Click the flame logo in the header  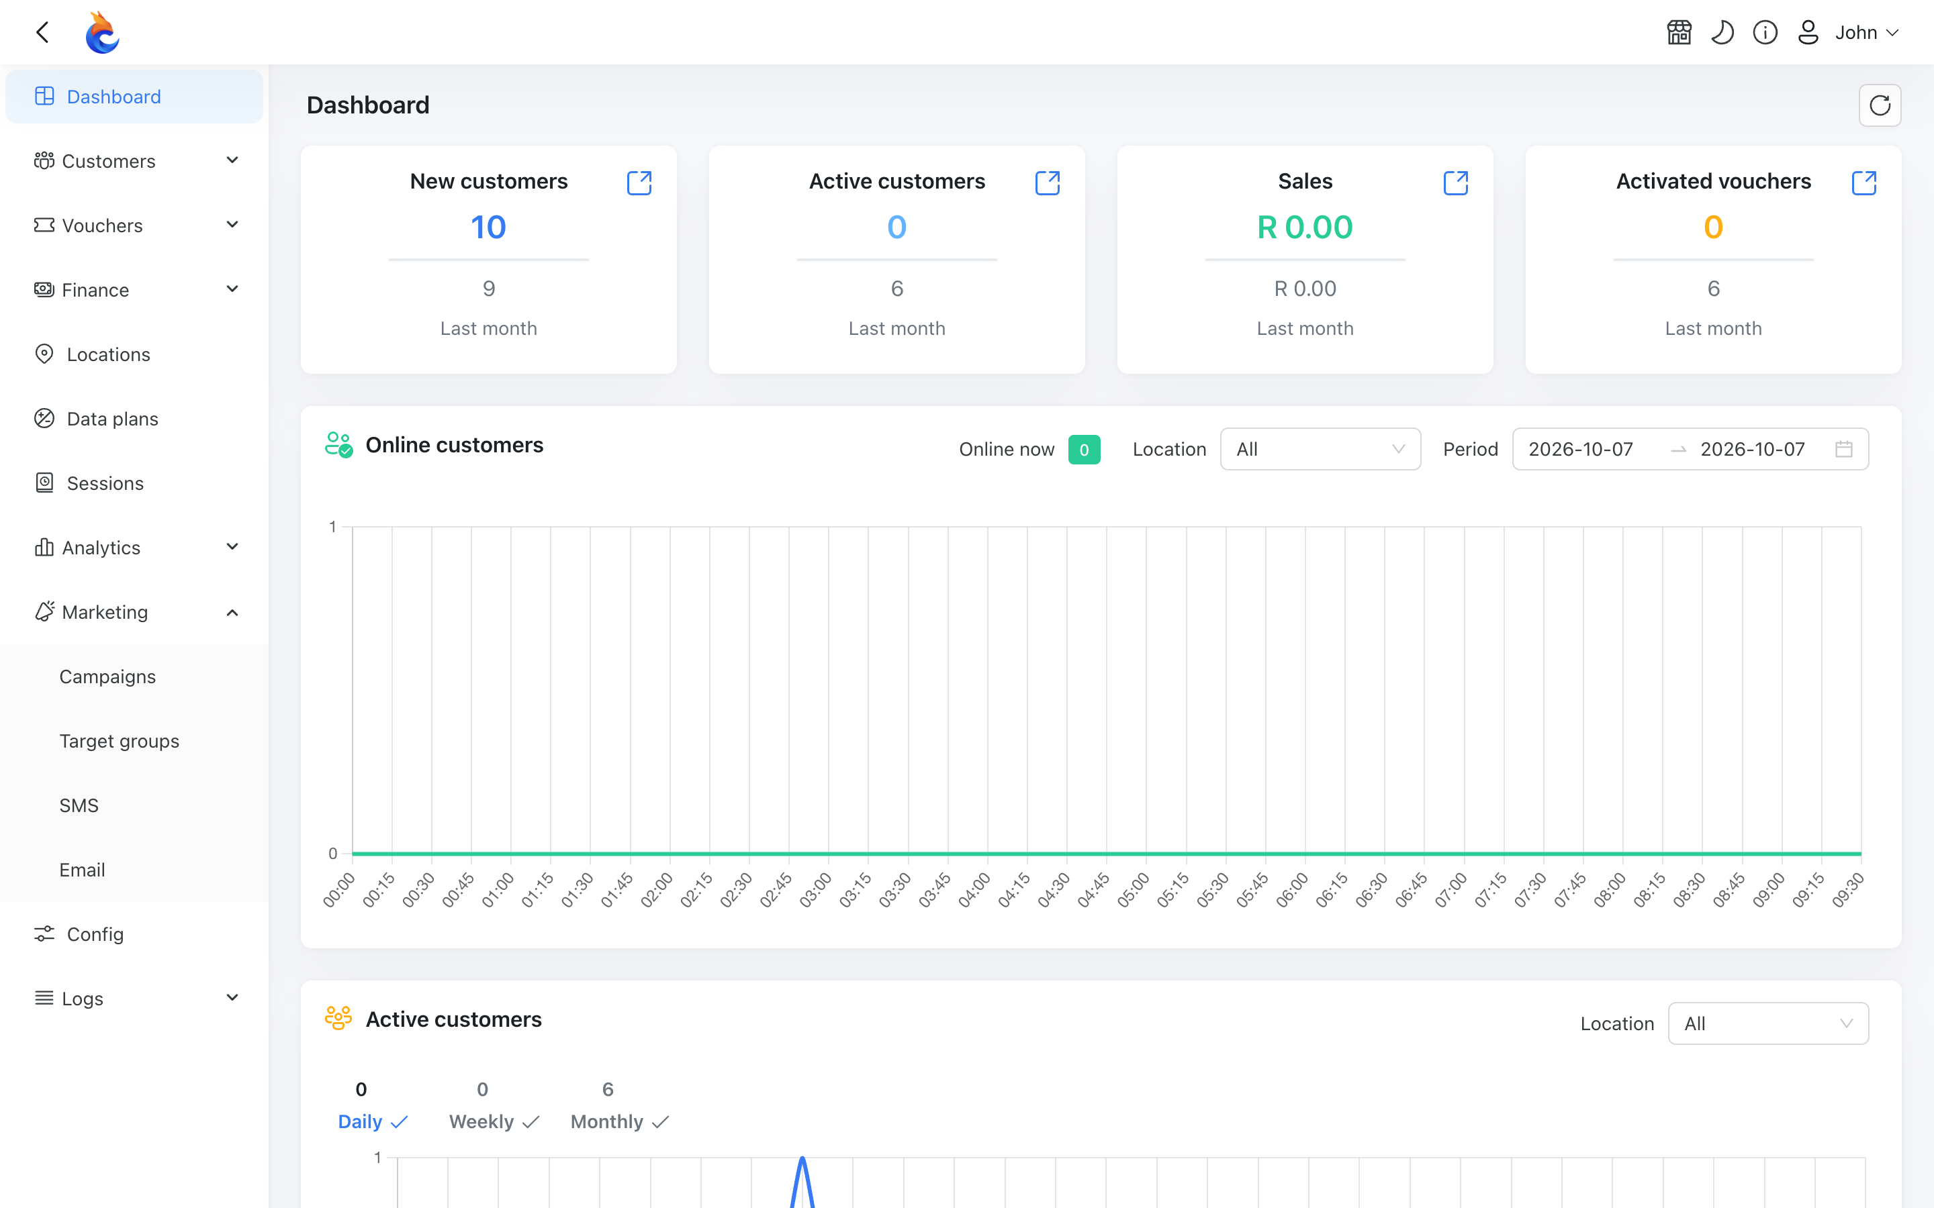102,32
